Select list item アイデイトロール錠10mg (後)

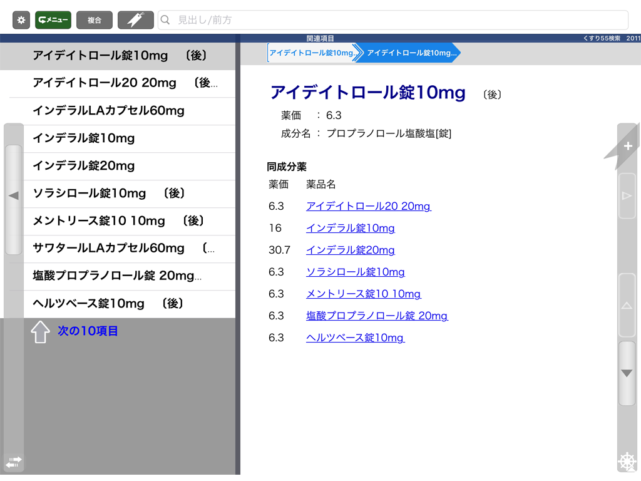click(118, 56)
